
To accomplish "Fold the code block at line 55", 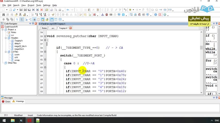I will pyautogui.click(x=45, y=36).
